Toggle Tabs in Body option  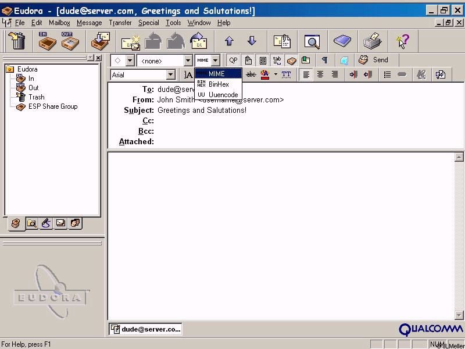click(x=277, y=60)
